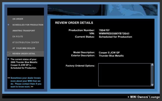
Task: Select SCHEDULED FOR PRODUCTION in the sidebar
Action: 28,25
